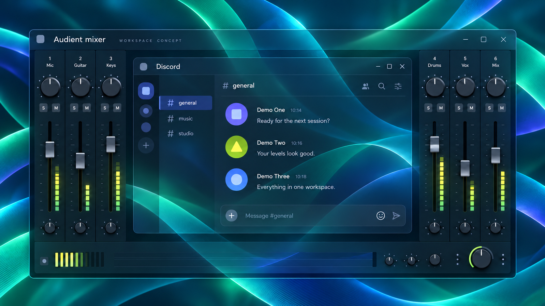Minimize the Audient mixer window
Image resolution: width=545 pixels, height=306 pixels.
[x=465, y=39]
